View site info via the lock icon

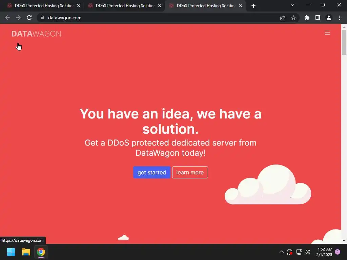[43, 18]
